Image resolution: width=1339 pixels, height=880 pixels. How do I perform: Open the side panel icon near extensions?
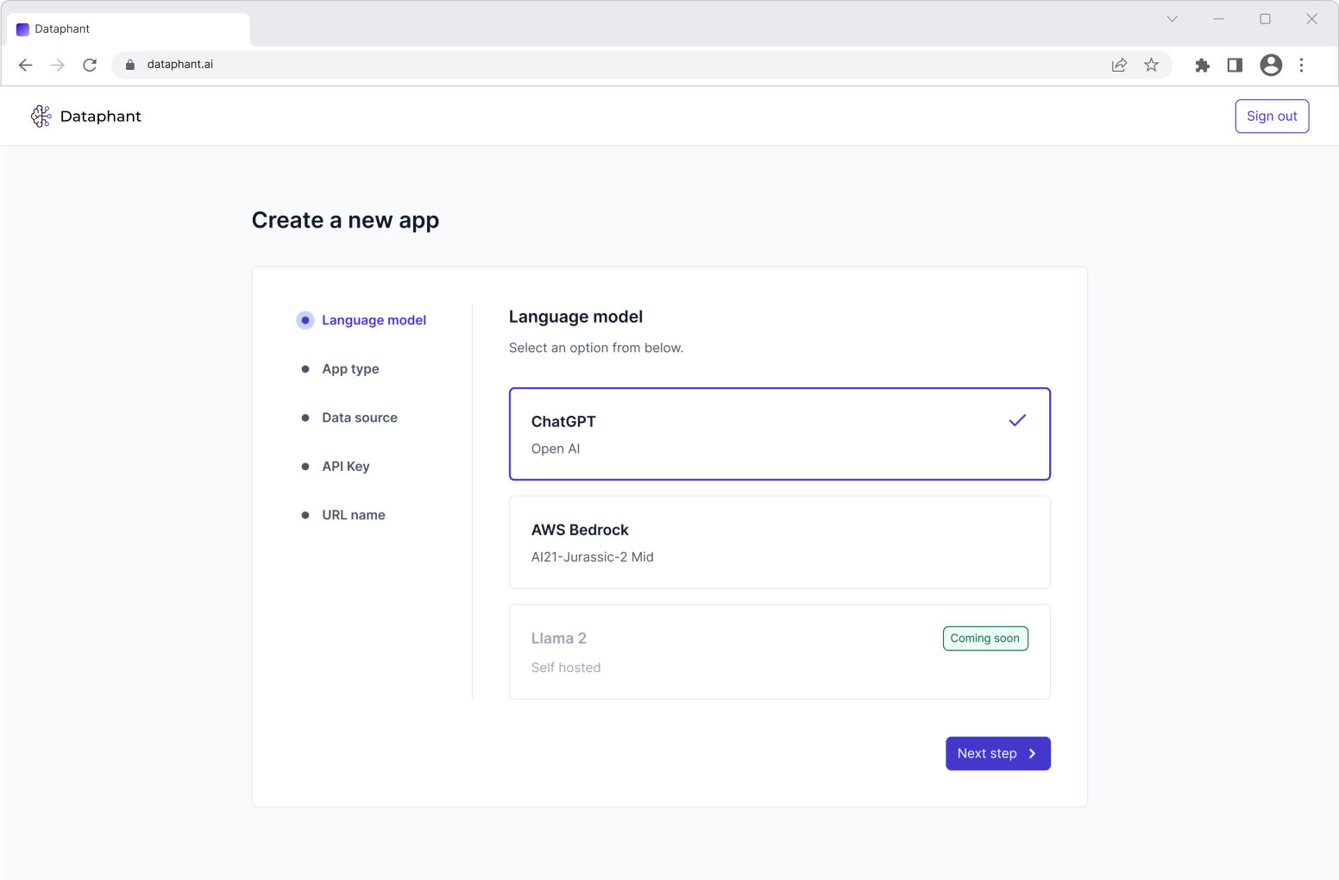point(1235,65)
